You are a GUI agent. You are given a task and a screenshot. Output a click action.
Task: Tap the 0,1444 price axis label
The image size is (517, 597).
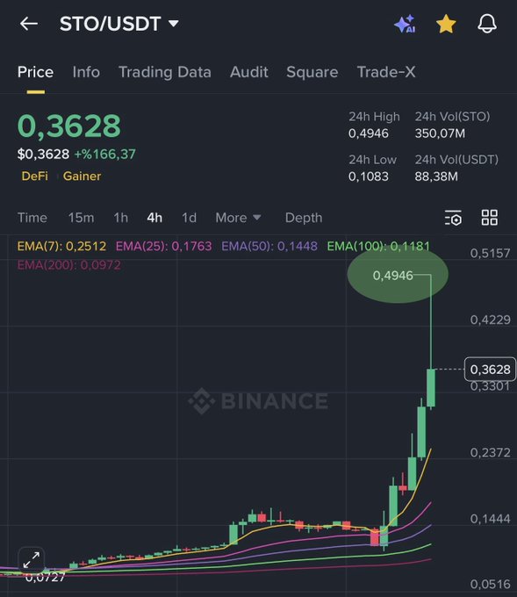[490, 519]
